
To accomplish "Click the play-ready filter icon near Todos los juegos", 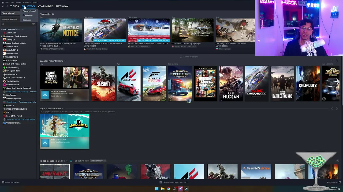I will [71, 161].
